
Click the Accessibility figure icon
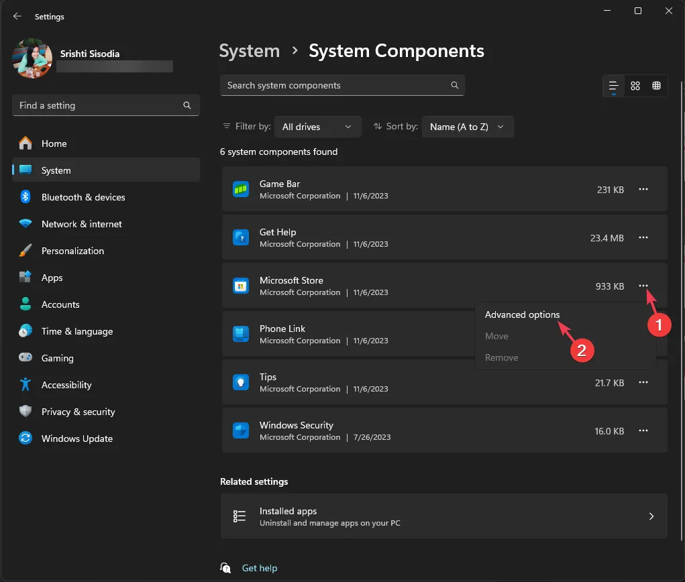point(25,385)
